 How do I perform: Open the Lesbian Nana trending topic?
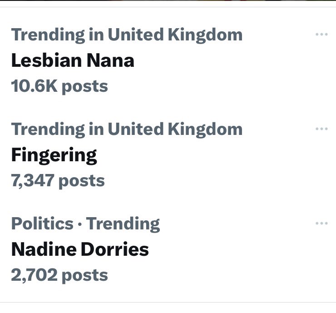[x=73, y=60]
